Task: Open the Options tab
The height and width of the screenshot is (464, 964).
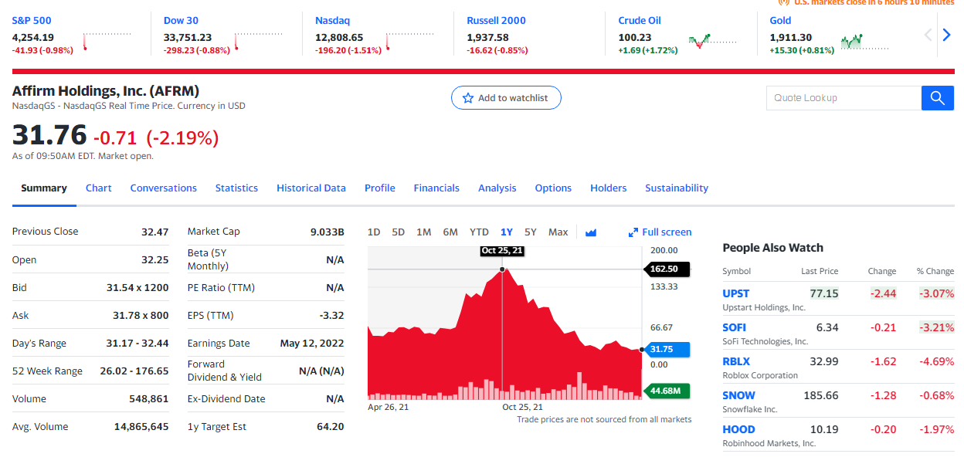Action: point(554,188)
